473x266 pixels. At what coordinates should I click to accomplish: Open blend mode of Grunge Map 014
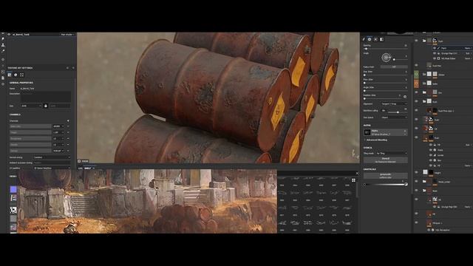[468, 53]
